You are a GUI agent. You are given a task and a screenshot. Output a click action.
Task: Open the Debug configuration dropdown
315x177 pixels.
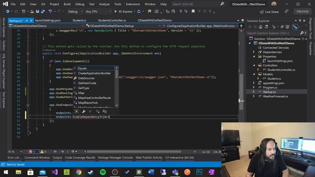[x=75, y=12]
